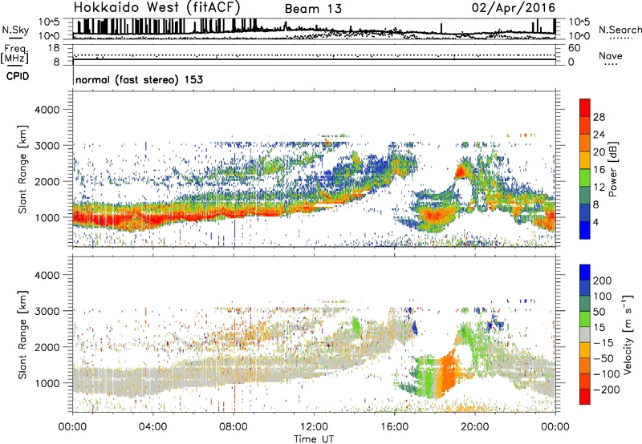Image resolution: width=642 pixels, height=444 pixels.
Task: Click the '28' tick on the power colorbar
Action: click(599, 117)
